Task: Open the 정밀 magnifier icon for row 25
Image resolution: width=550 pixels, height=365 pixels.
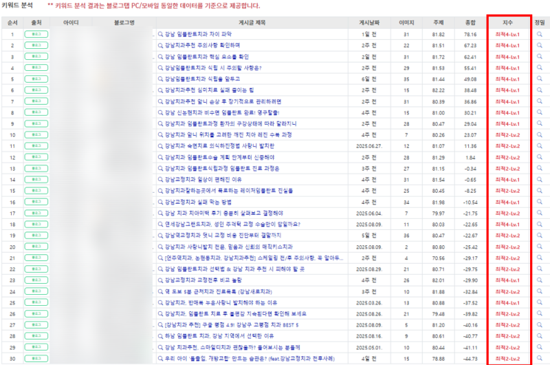Action: coord(540,302)
